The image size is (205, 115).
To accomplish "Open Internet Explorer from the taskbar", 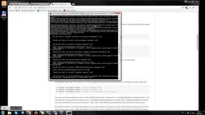I will click(x=62, y=113).
